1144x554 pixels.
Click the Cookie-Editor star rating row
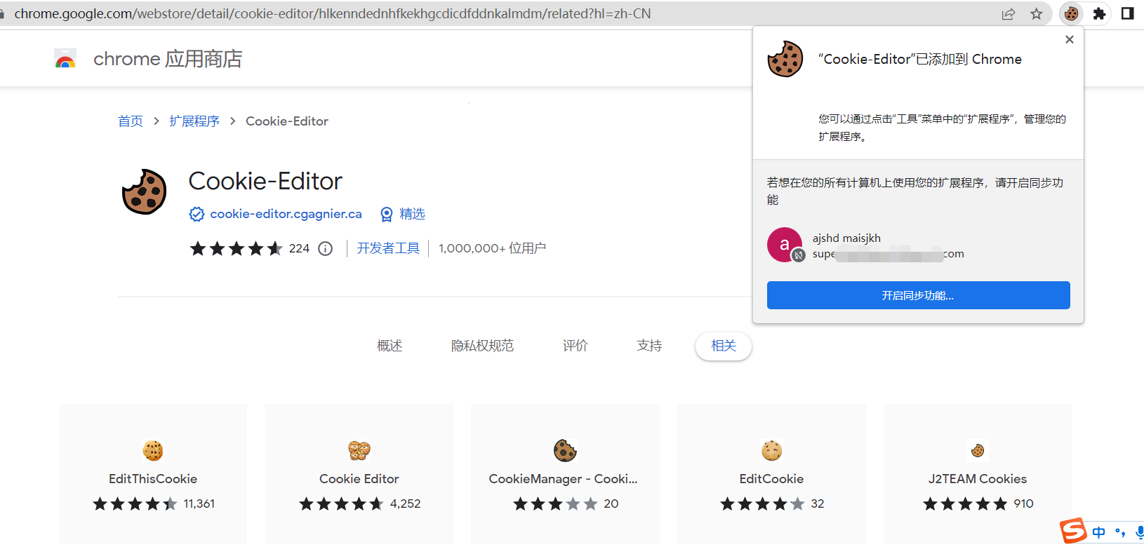tap(237, 248)
